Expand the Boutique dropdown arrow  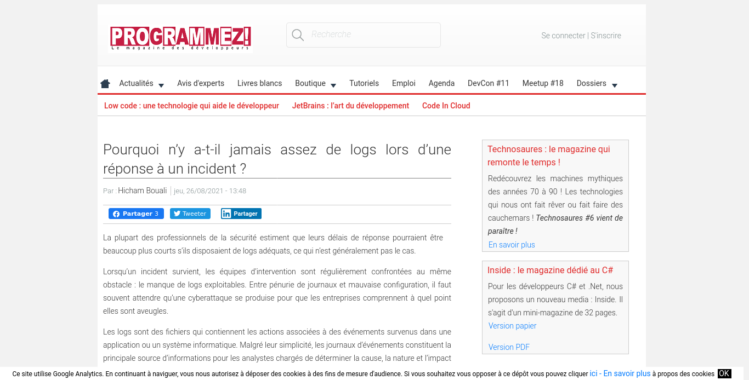point(333,85)
